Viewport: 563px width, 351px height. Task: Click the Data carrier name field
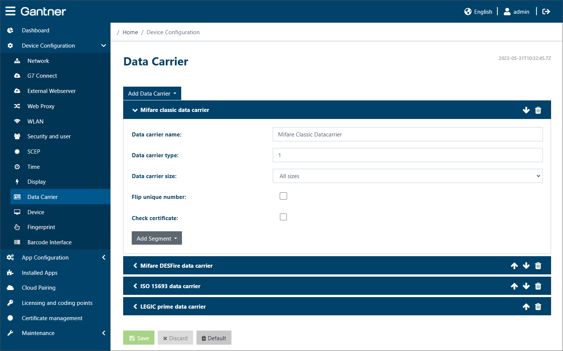(407, 134)
